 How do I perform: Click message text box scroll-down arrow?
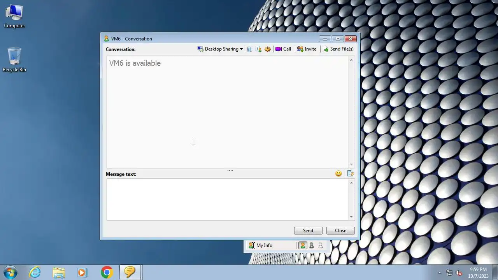click(x=351, y=217)
